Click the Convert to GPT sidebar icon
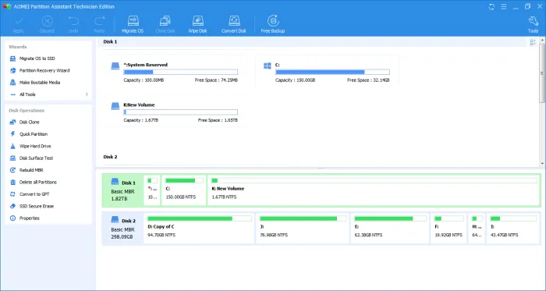This screenshot has width=546, height=291. [x=13, y=194]
